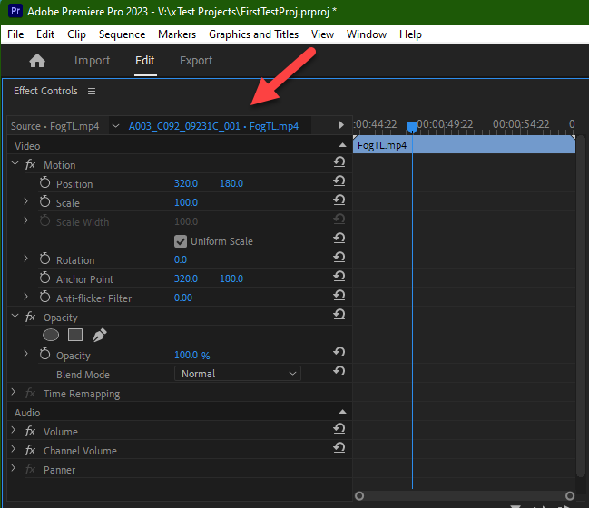
Task: Switch to the Export workspace tab
Action: tap(196, 61)
